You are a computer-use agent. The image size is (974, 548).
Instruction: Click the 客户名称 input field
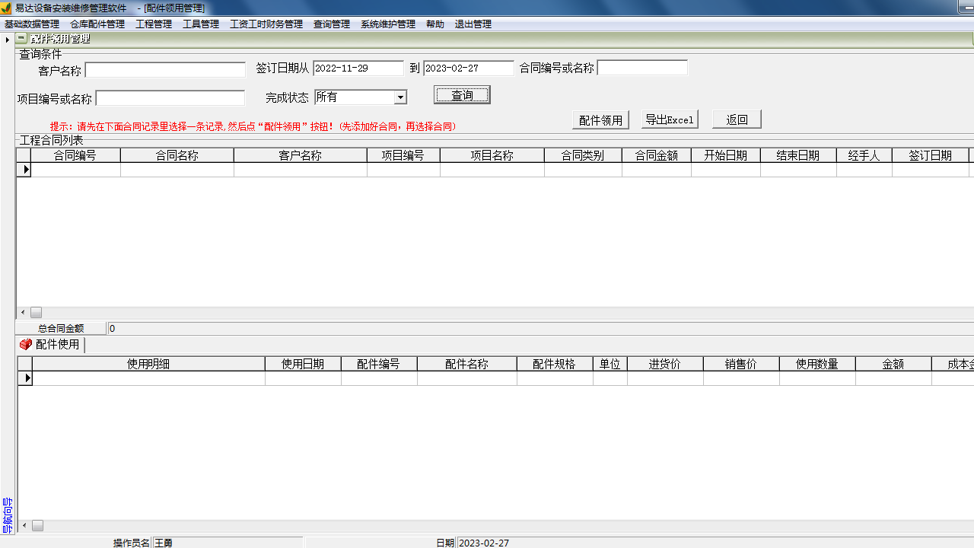(165, 70)
